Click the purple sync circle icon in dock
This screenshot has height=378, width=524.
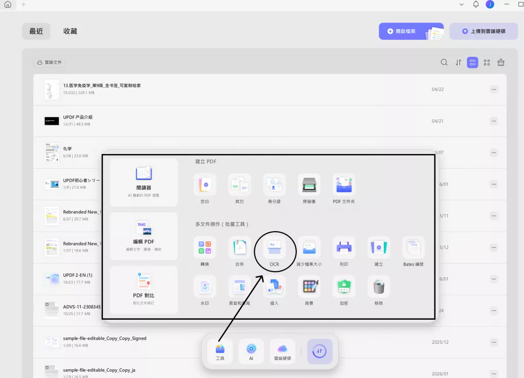[319, 351]
